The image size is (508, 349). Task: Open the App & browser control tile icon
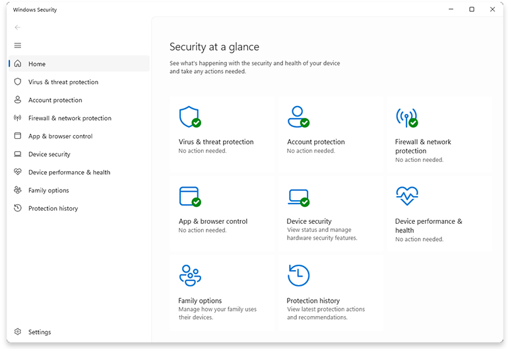pyautogui.click(x=189, y=196)
